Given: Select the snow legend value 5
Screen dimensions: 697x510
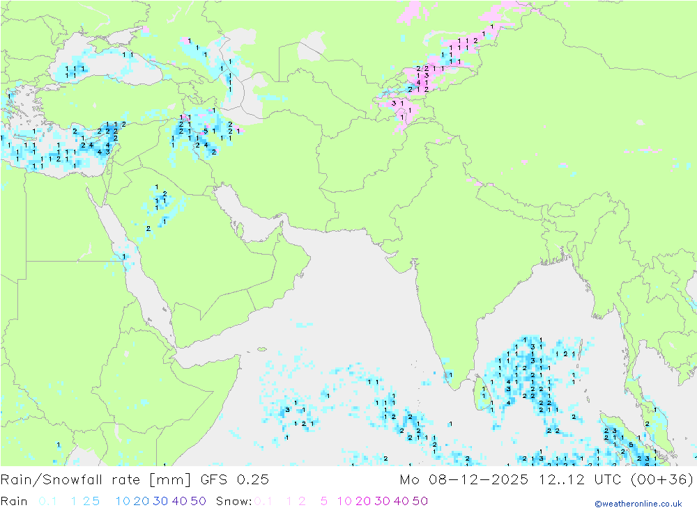Looking at the screenshot, I should coord(324,501).
